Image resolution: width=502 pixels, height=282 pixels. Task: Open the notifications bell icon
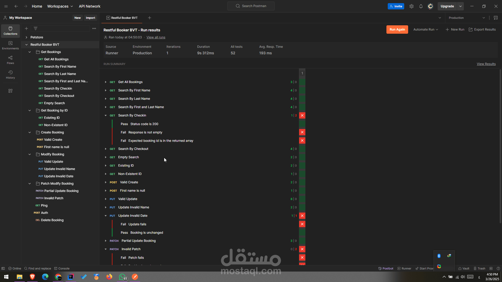coord(421,6)
